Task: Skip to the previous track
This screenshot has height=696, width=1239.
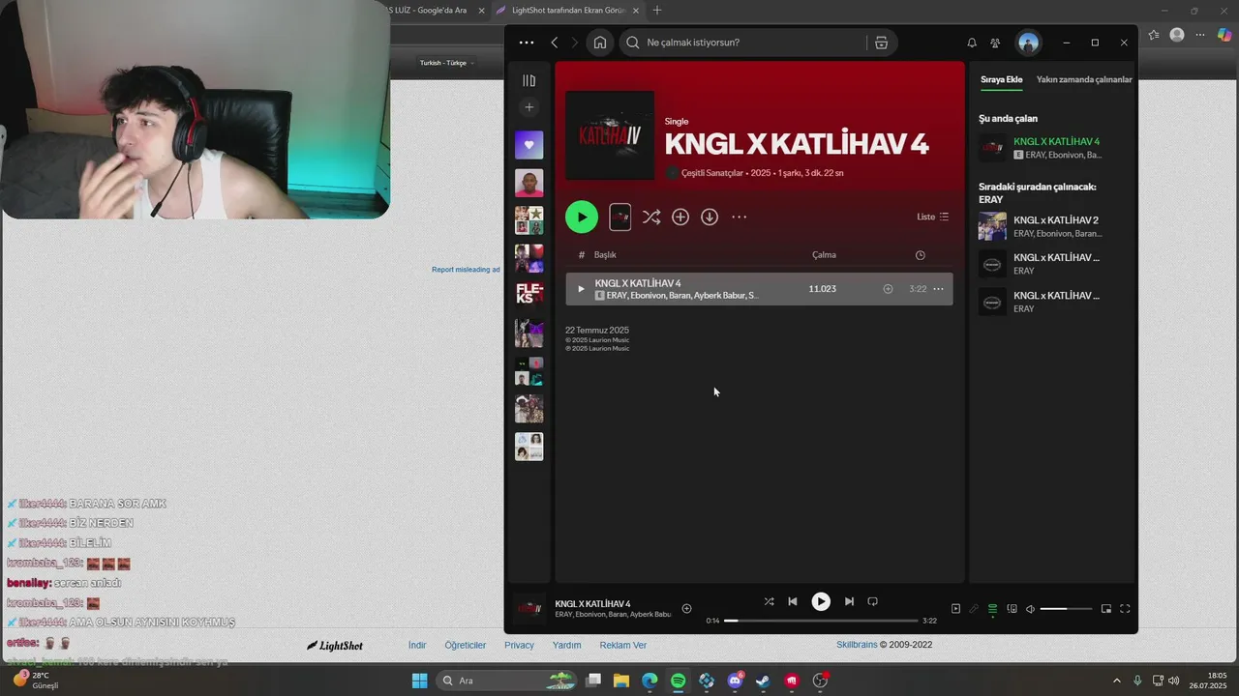Action: (793, 601)
